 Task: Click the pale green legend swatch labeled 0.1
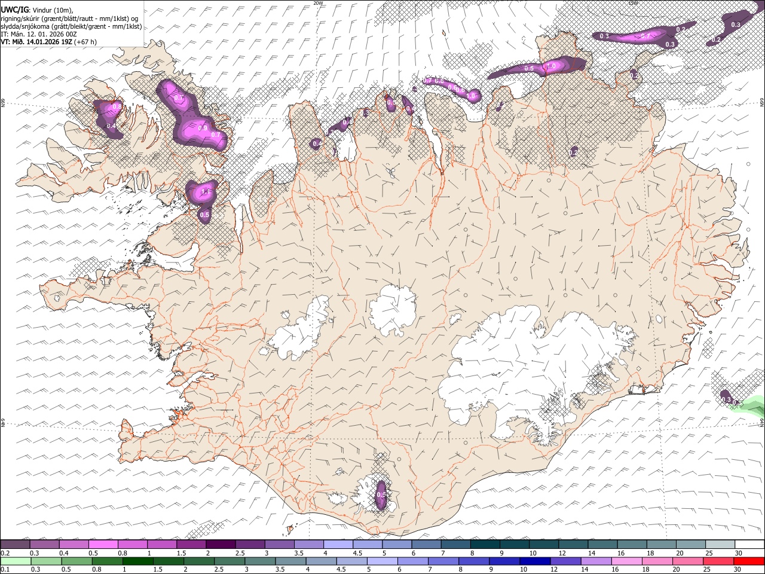pyautogui.click(x=16, y=561)
